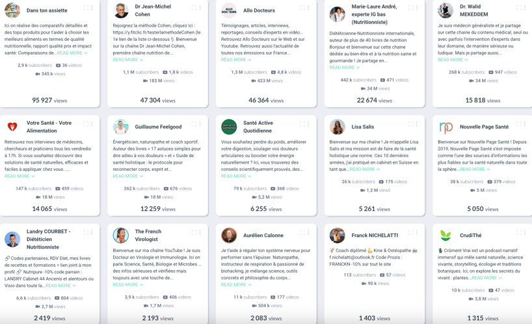The height and width of the screenshot is (324, 532).
Task: Open the Franck NICHELATTI channel title
Action: coord(375,235)
